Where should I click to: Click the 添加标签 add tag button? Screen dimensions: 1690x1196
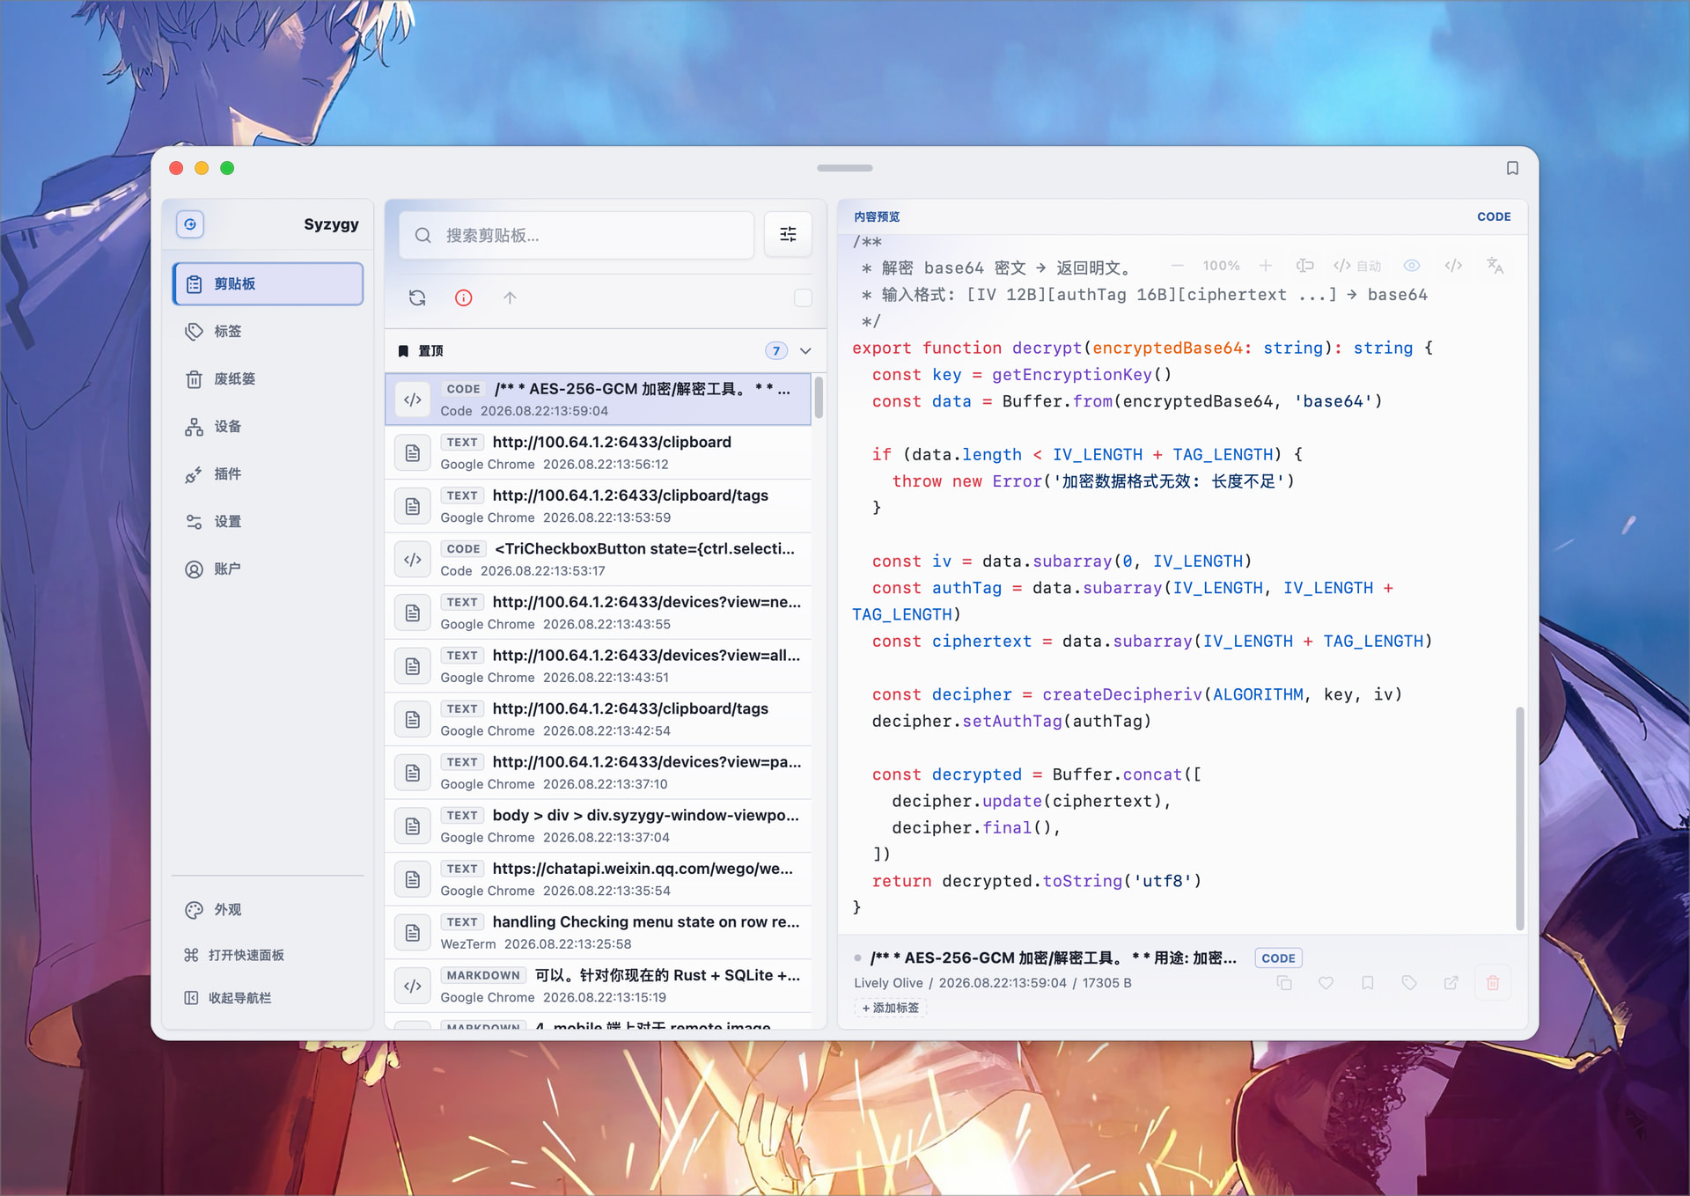[890, 1008]
